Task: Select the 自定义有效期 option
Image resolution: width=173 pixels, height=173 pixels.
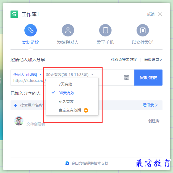Action: tap(72, 110)
